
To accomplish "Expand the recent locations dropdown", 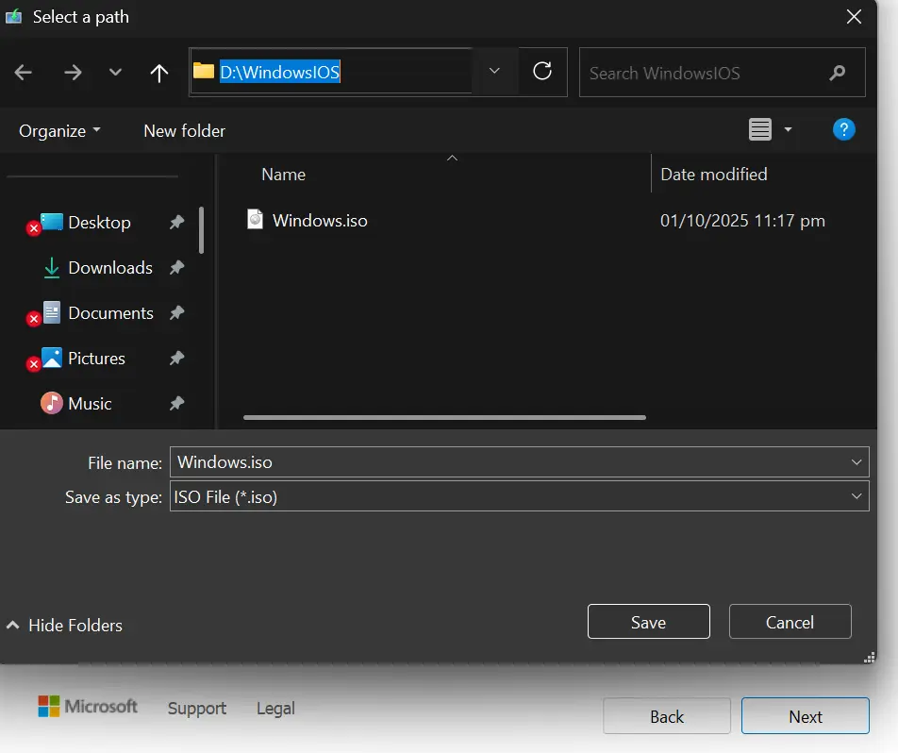I will [x=115, y=73].
